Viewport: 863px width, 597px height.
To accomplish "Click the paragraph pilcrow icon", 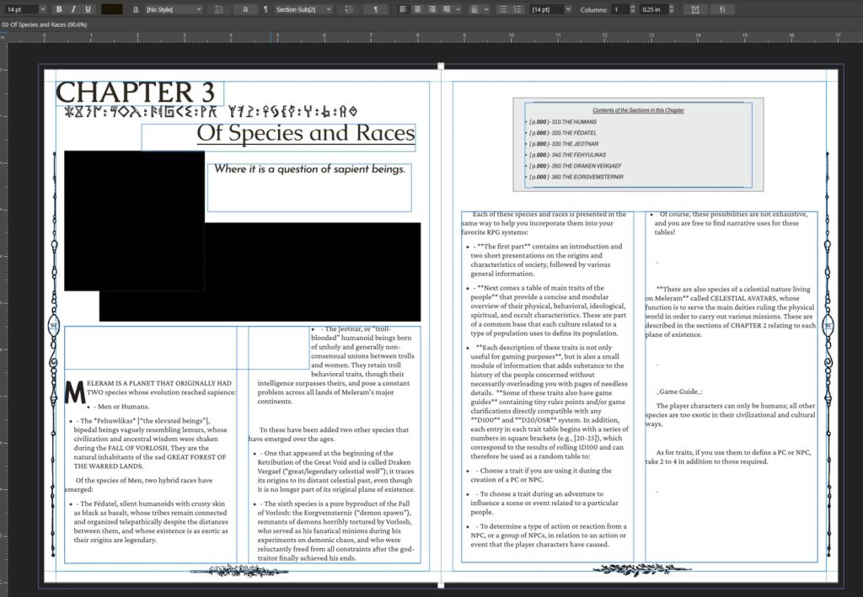I will point(265,9).
